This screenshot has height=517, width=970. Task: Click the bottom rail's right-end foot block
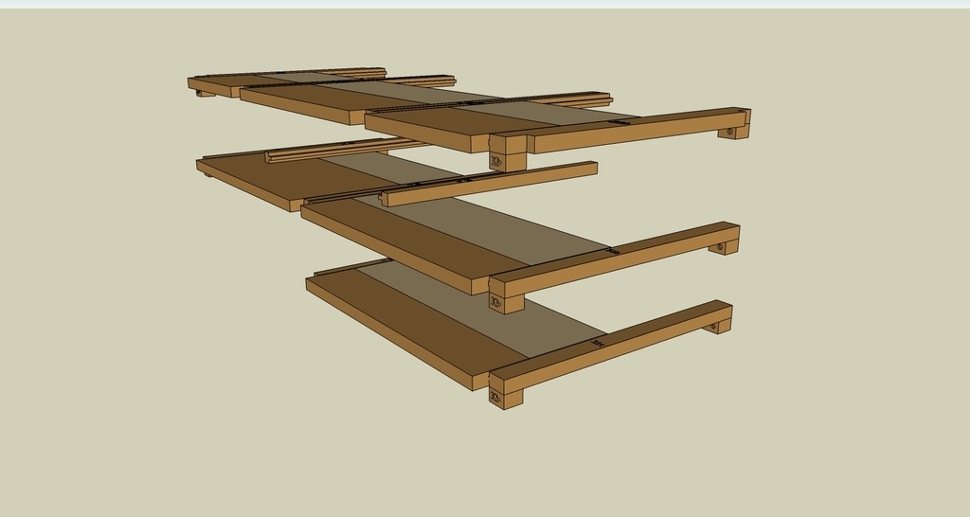pos(717,326)
